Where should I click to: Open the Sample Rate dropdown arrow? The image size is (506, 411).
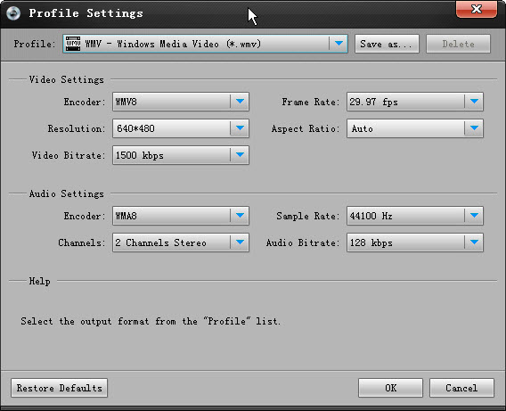tap(474, 216)
